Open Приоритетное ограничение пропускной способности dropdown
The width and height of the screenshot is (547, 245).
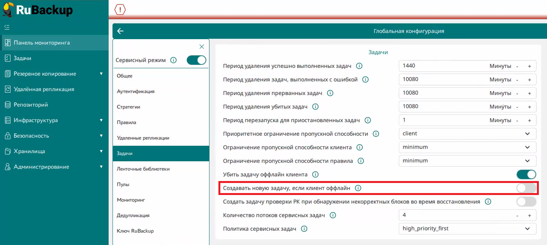pos(467,134)
